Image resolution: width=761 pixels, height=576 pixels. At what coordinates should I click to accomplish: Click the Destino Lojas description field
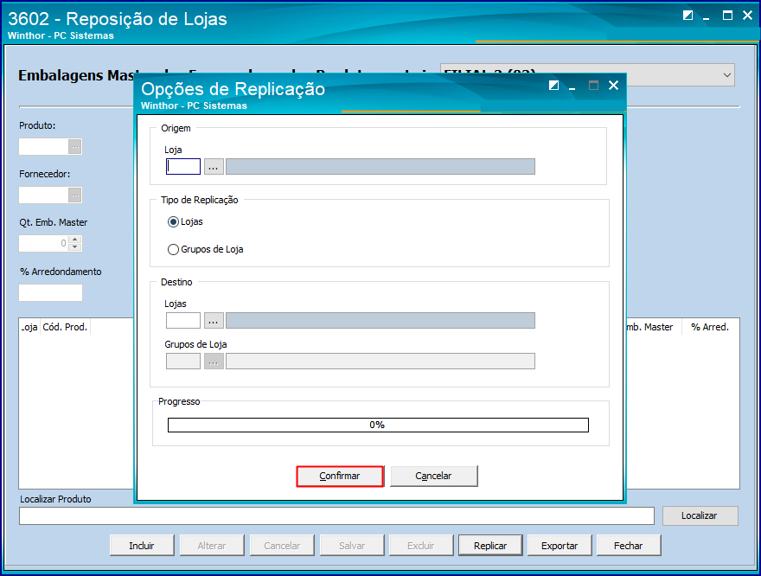pos(380,320)
